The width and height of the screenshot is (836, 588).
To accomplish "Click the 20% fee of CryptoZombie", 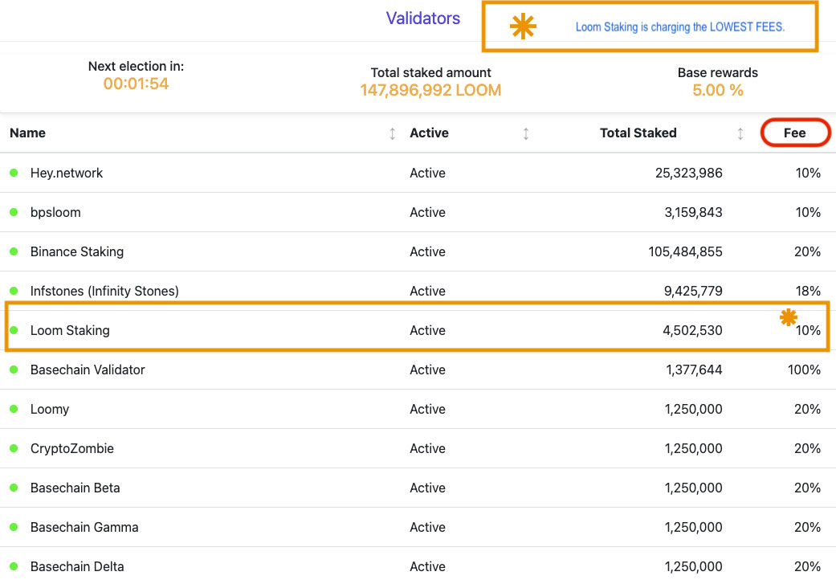I will (x=807, y=449).
